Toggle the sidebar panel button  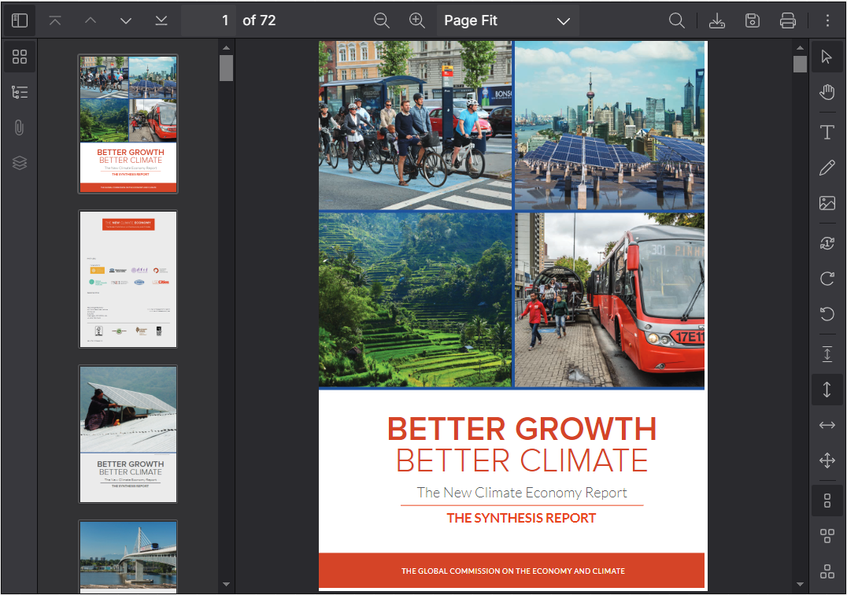click(20, 20)
